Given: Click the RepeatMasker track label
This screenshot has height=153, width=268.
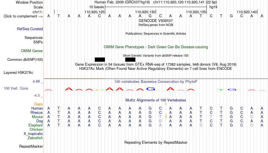Looking at the screenshot, I should coord(31,146).
